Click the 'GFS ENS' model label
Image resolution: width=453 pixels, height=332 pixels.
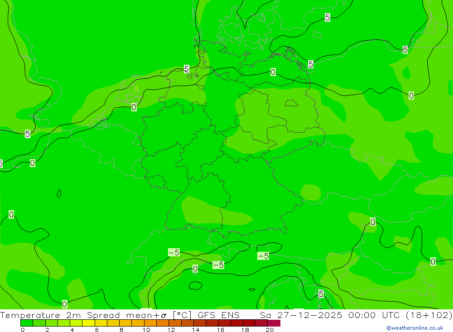(219, 315)
